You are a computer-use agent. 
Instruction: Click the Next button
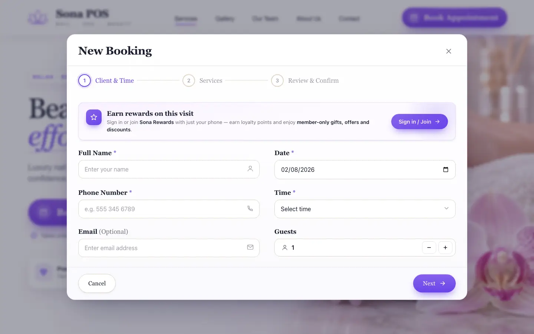(x=434, y=284)
